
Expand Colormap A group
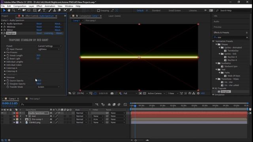coord(5,68)
